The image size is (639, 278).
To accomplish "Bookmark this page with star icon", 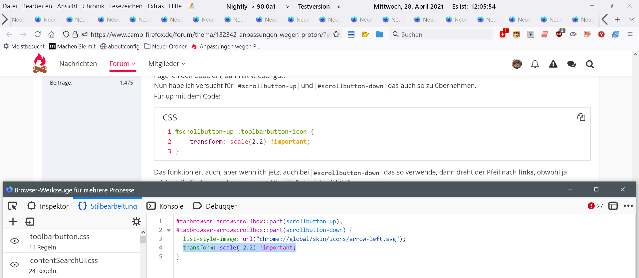I will (x=336, y=34).
